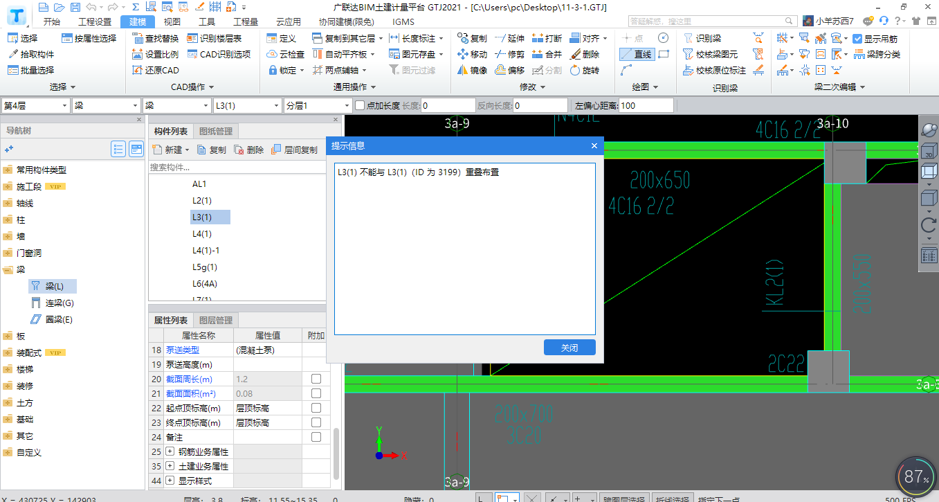This screenshot has height=502, width=939.
Task: Click the 打断 break tool
Action: 547,38
